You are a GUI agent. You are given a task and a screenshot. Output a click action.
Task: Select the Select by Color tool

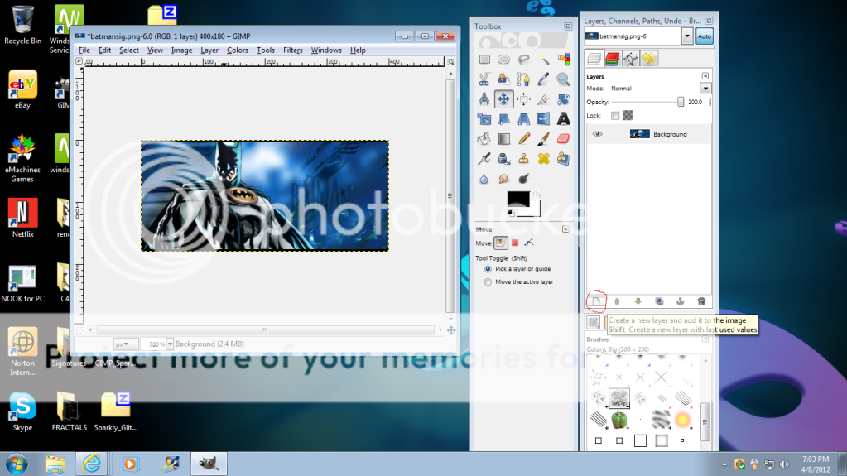point(563,60)
